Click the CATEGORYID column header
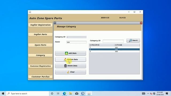 (102, 45)
